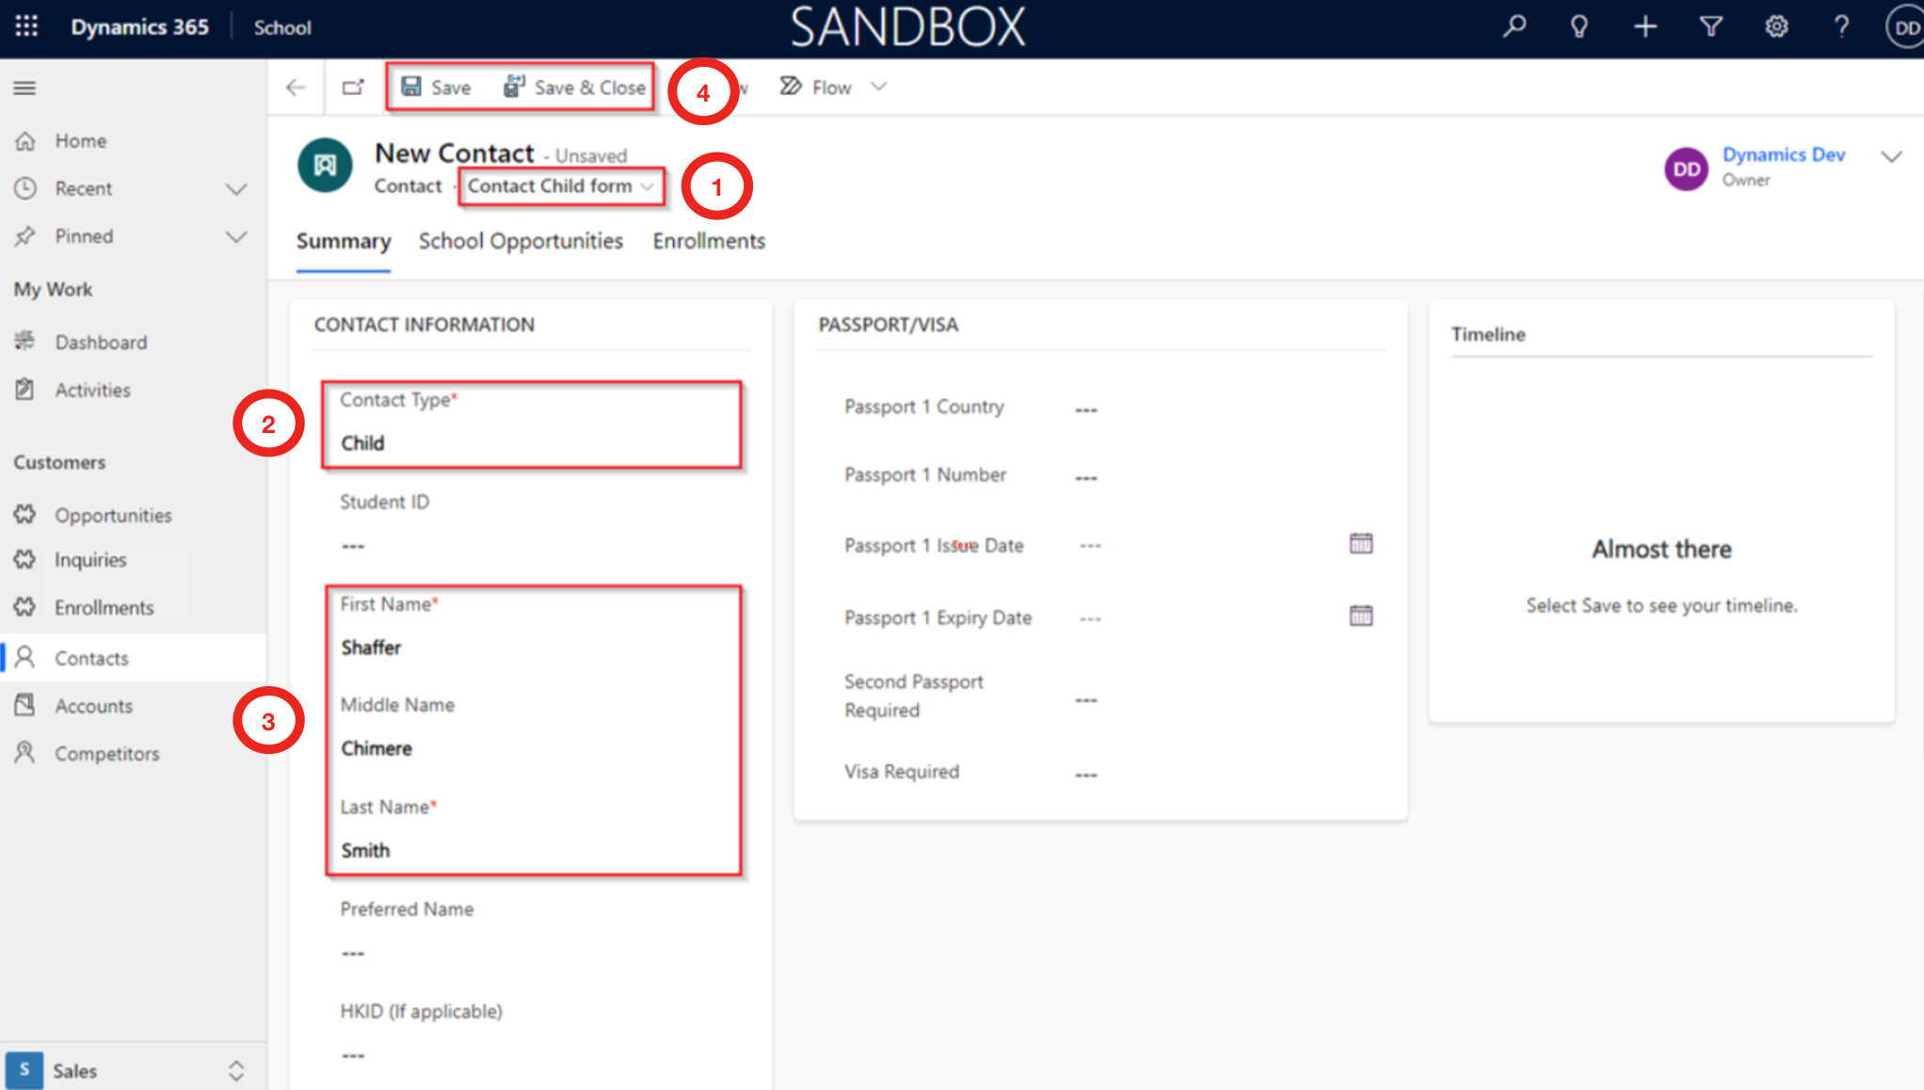The width and height of the screenshot is (1924, 1090).
Task: Switch to the School Opportunities tab
Action: click(x=521, y=242)
